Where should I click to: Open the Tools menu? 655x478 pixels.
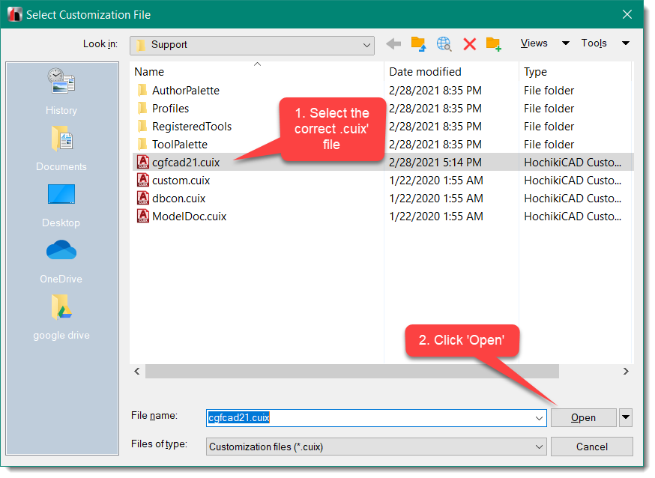(594, 43)
